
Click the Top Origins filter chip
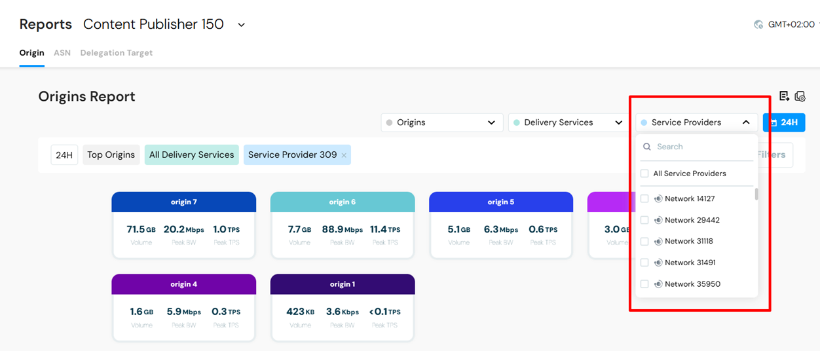click(x=111, y=155)
